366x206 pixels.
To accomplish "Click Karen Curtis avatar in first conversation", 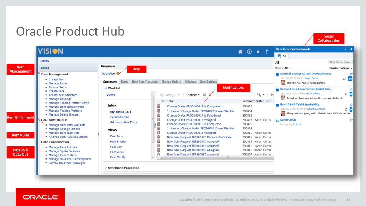I will pos(283,83).
